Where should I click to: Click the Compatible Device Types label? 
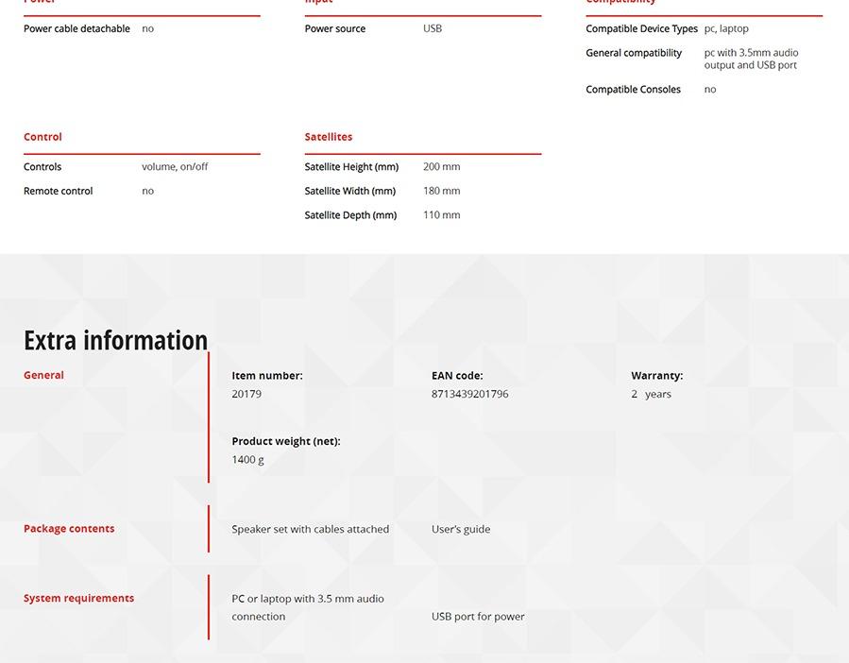641,29
